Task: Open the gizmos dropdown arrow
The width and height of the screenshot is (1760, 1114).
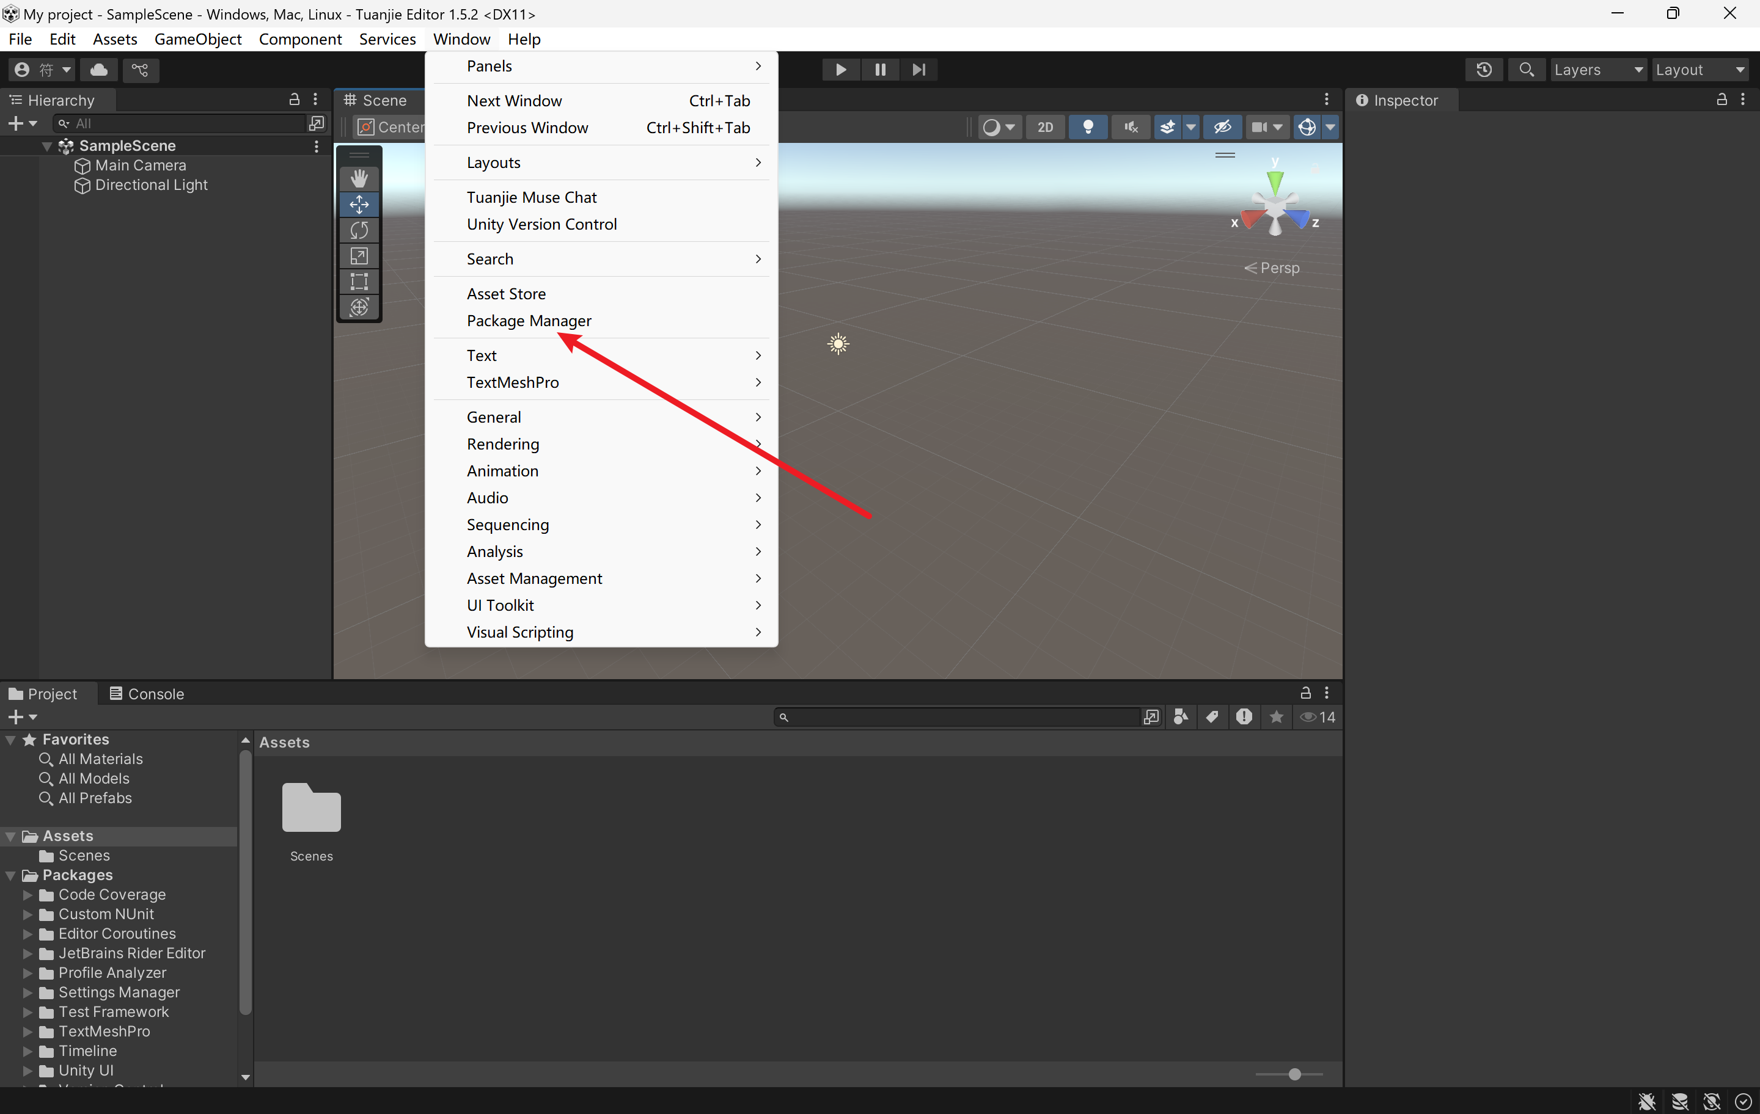Action: 1330,127
